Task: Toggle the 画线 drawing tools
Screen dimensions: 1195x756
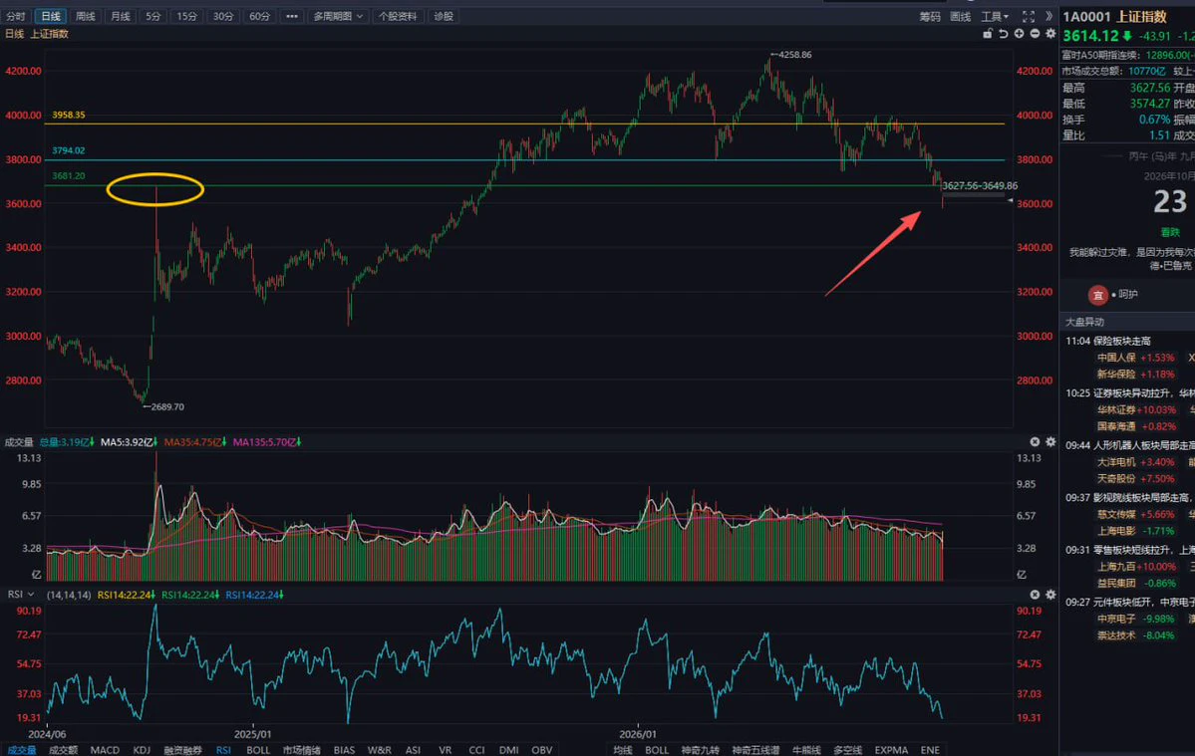Action: pyautogui.click(x=960, y=16)
